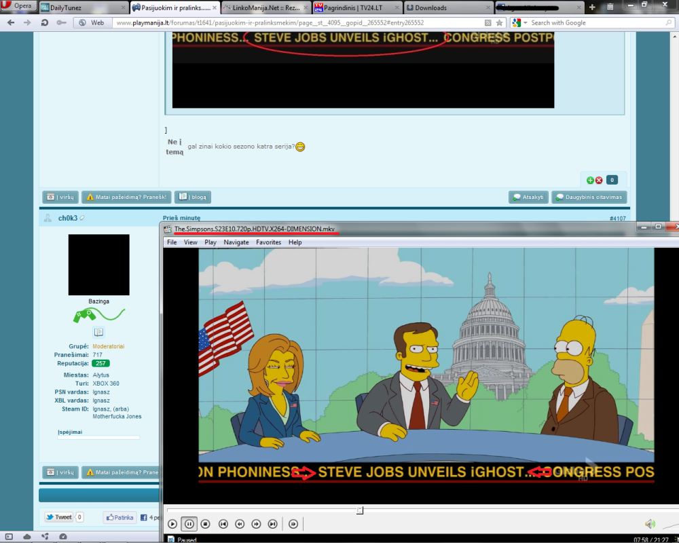
Task: Click the Pause button in media player
Action: tap(189, 524)
